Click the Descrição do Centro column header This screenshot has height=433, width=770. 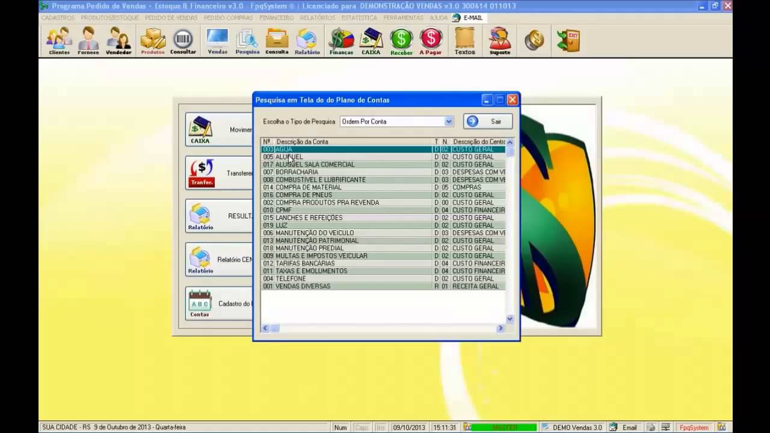479,142
